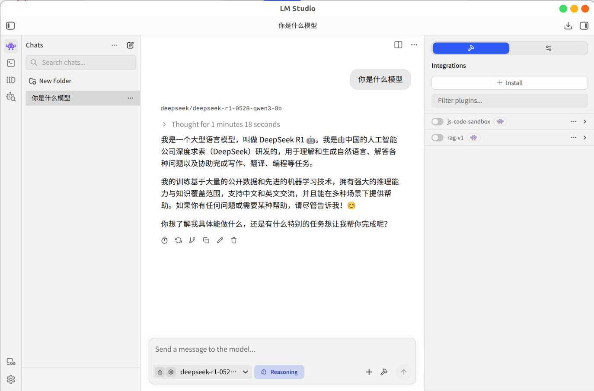Toggle the right sidebar panel

[x=584, y=26]
